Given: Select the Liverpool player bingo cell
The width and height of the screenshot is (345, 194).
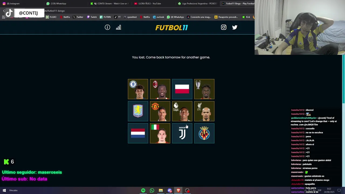Looking at the screenshot, I should (204, 111).
